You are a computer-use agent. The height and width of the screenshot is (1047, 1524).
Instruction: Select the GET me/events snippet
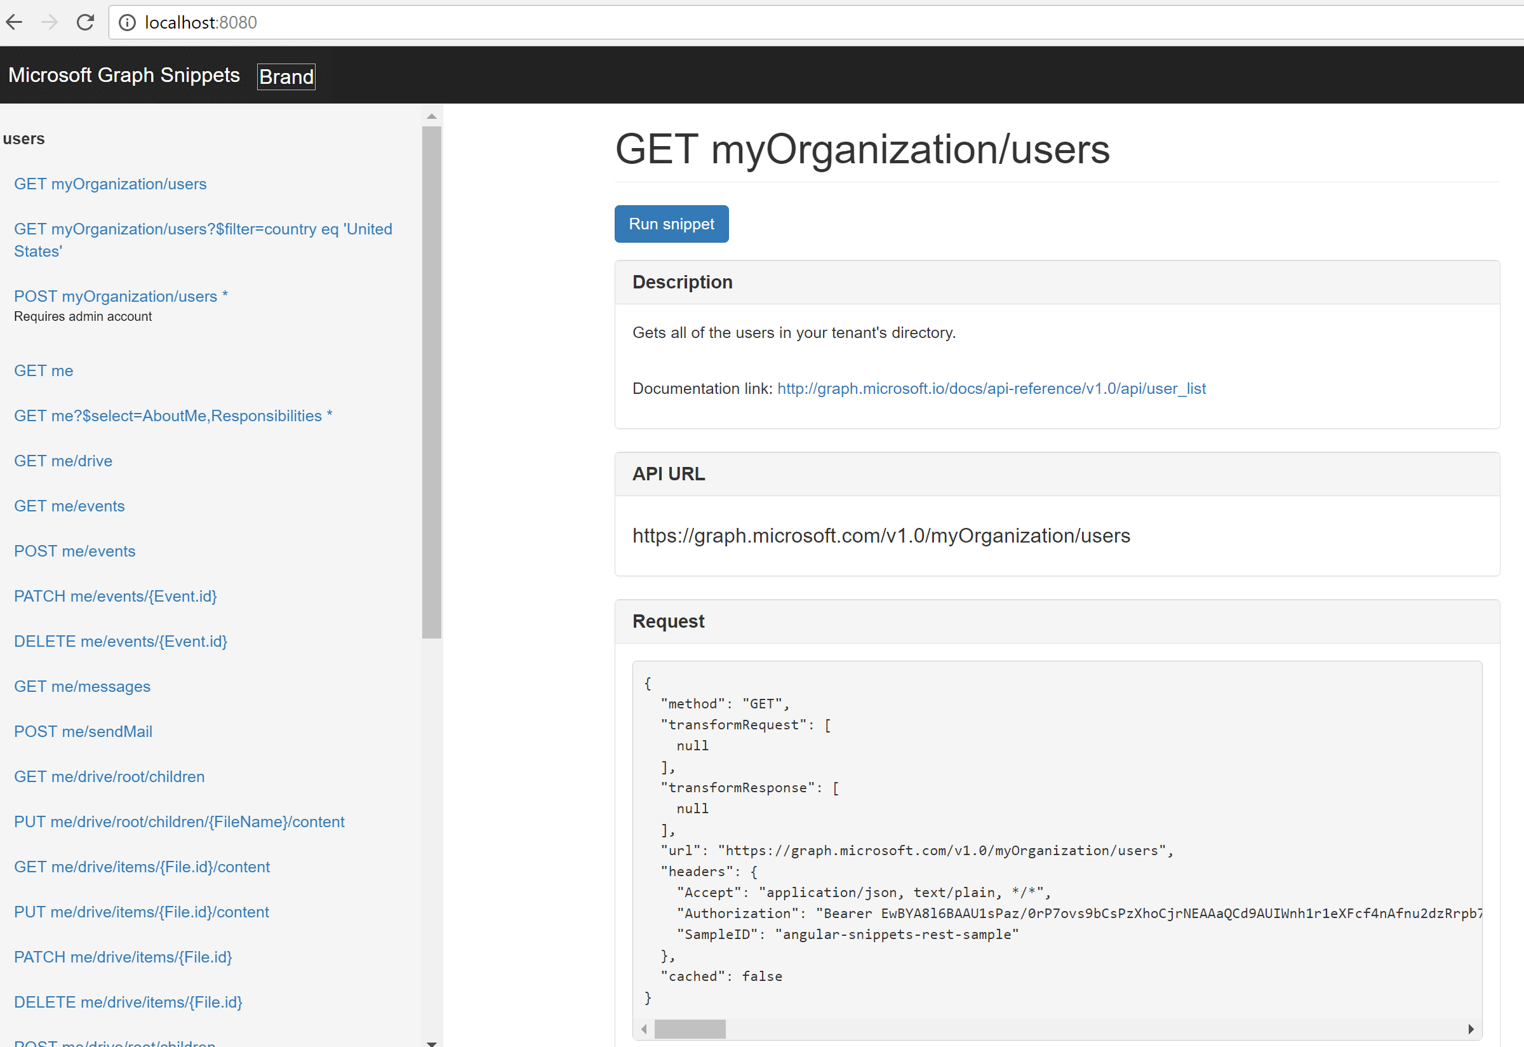click(69, 506)
